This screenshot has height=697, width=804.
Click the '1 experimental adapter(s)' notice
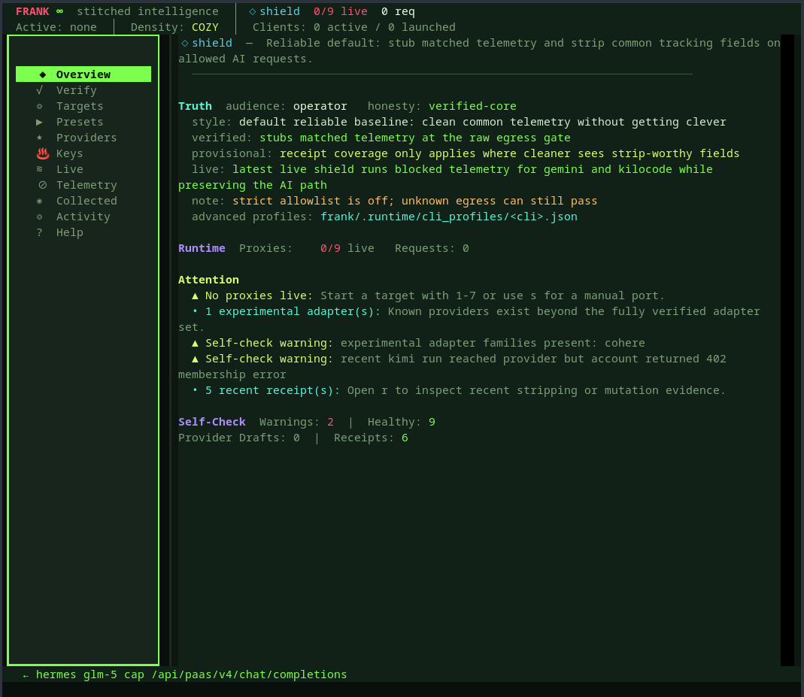click(x=292, y=311)
